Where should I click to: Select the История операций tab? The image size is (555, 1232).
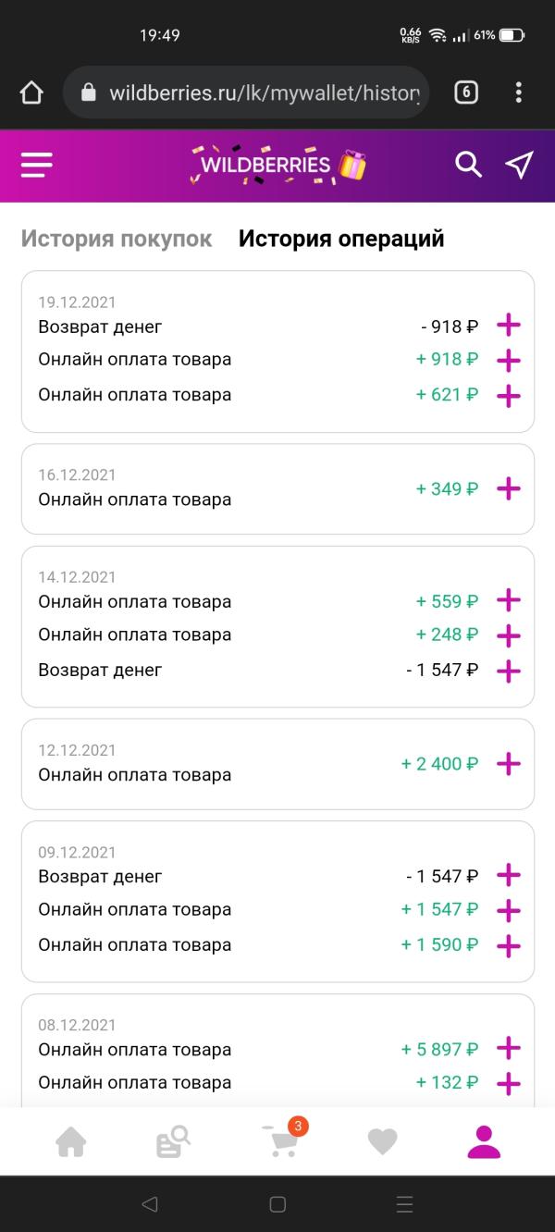pos(341,239)
